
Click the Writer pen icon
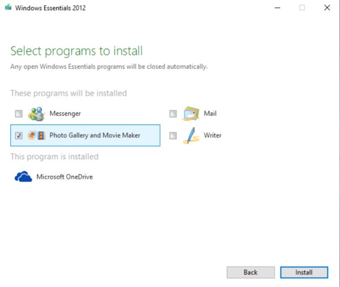tap(190, 136)
